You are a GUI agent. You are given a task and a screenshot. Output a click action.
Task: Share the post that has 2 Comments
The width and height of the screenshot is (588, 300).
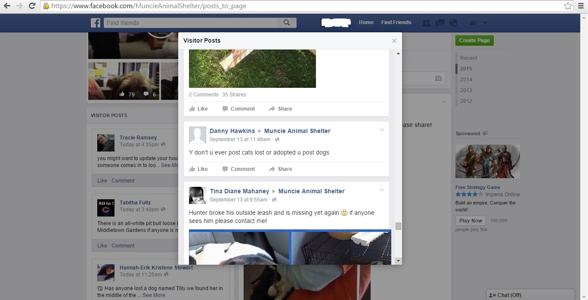(280, 109)
